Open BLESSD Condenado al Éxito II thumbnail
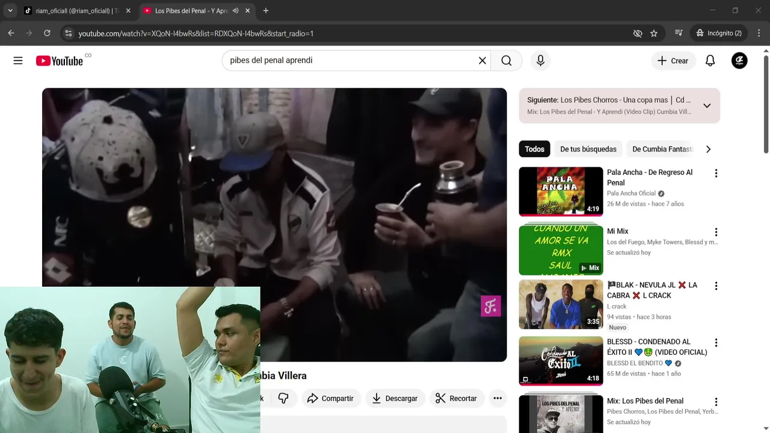 [561, 361]
